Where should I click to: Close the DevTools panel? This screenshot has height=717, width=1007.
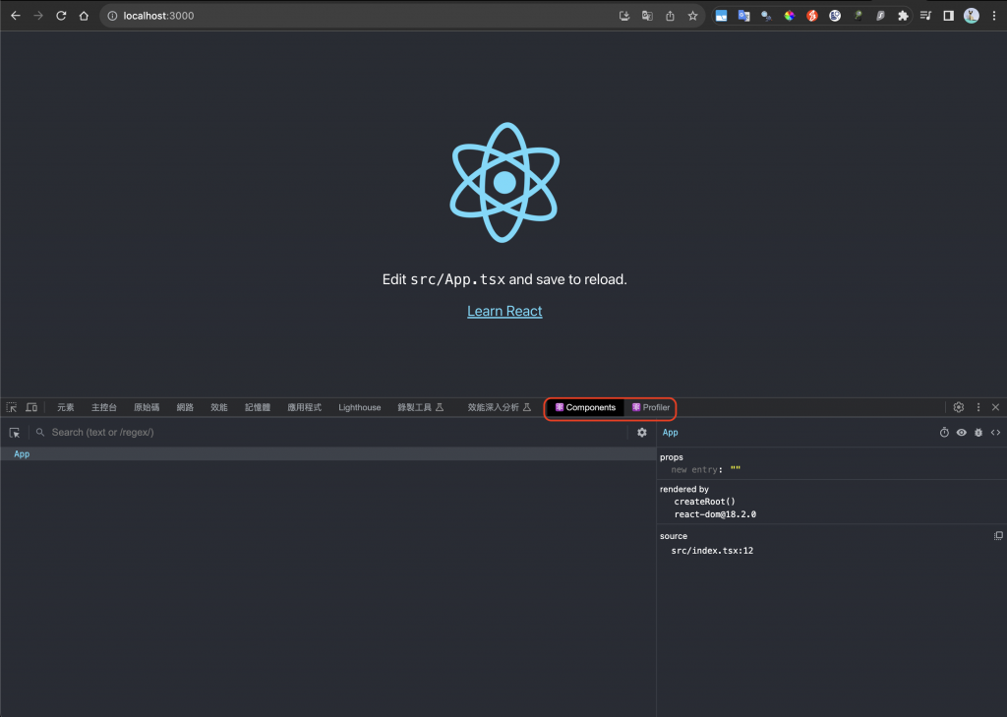(x=995, y=407)
